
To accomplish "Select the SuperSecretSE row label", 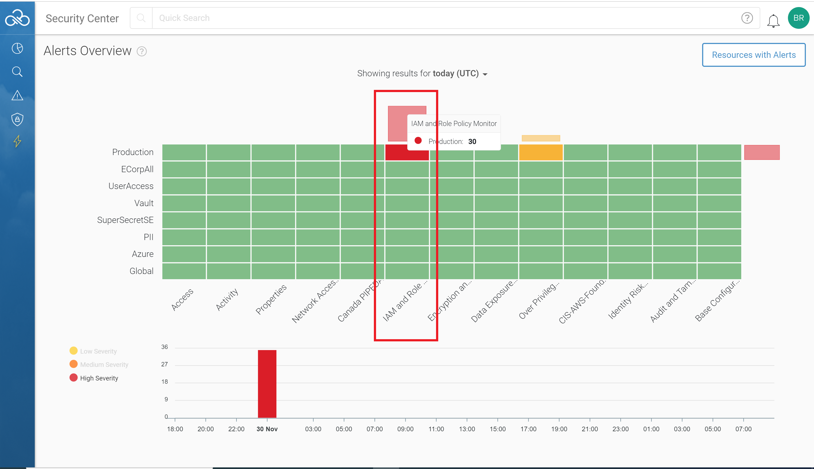I will click(125, 220).
